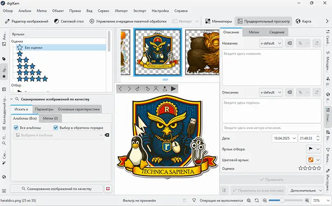
Task: Open the Карта map view
Action: (x=303, y=21)
